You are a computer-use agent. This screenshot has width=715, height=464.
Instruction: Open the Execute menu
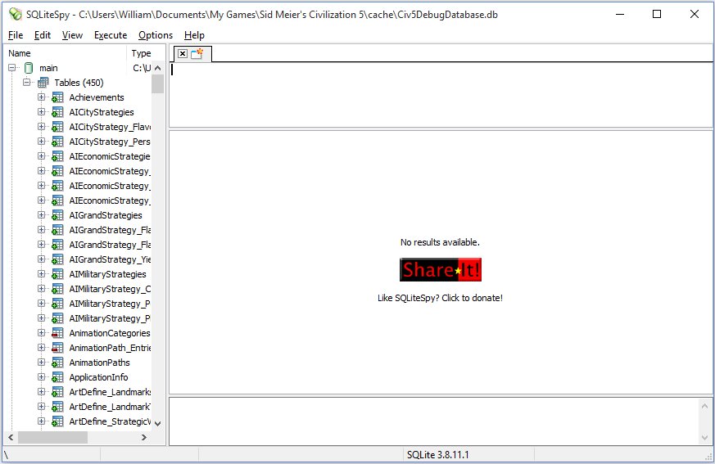coord(111,35)
